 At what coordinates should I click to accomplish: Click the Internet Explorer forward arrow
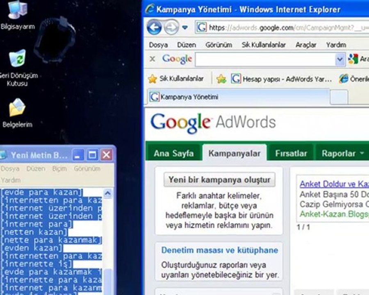point(171,28)
